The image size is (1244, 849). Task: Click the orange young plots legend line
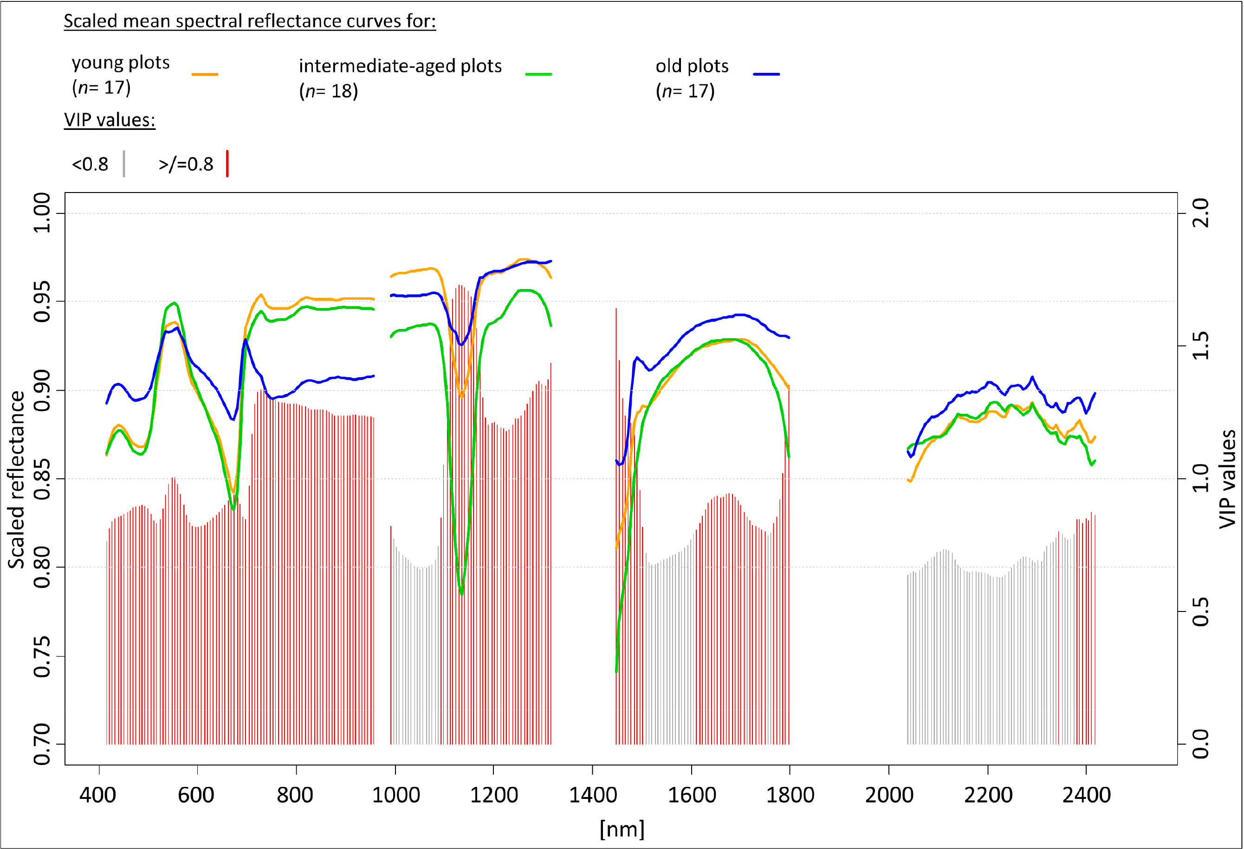[205, 74]
